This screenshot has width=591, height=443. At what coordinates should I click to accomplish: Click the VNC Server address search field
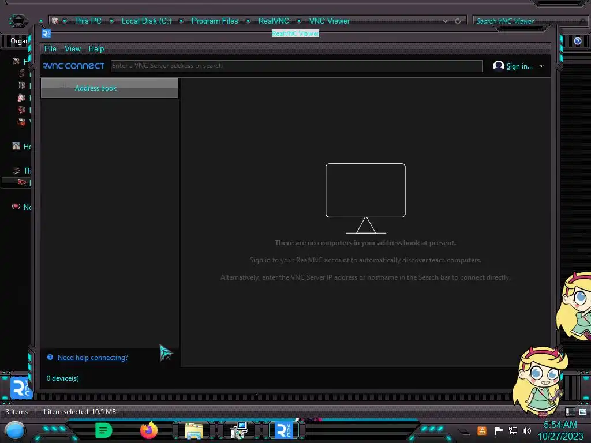[x=297, y=66]
